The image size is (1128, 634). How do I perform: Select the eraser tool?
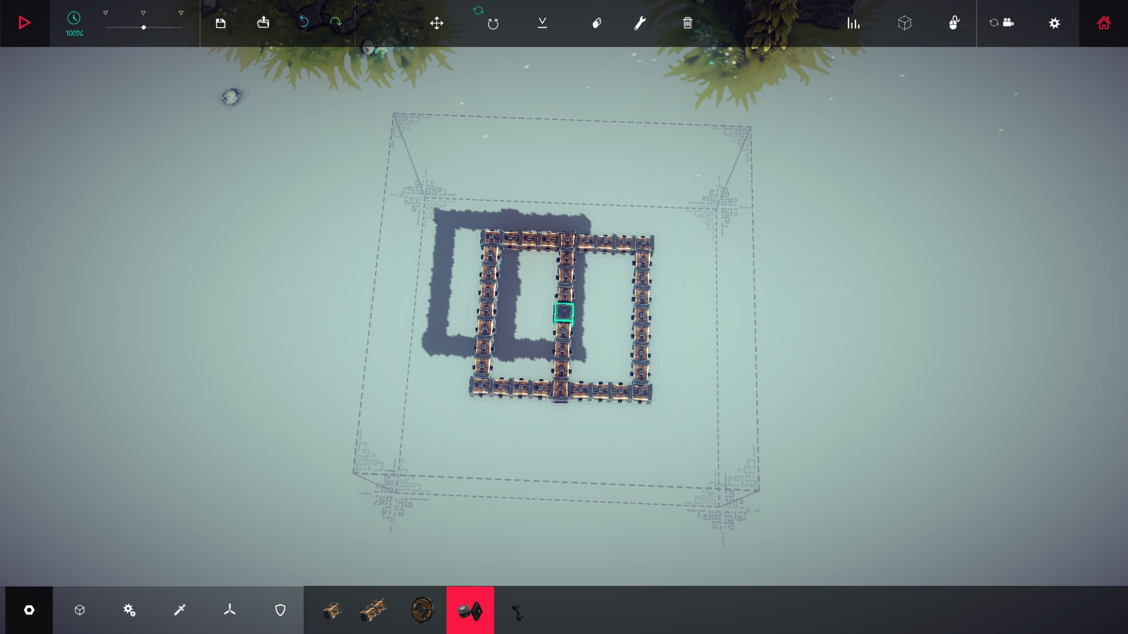coord(597,23)
